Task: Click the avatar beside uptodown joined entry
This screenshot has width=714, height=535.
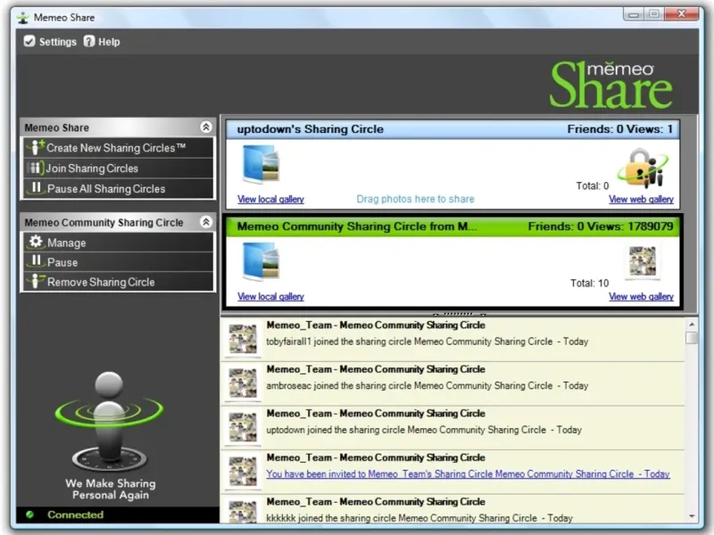Action: coord(243,427)
